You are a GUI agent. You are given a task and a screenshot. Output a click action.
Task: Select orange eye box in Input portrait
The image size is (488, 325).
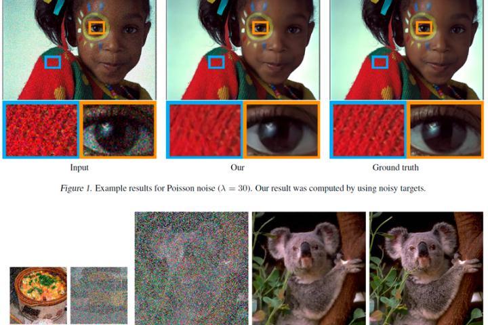[x=97, y=28]
